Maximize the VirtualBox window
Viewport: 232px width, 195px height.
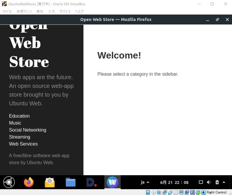[212, 4]
